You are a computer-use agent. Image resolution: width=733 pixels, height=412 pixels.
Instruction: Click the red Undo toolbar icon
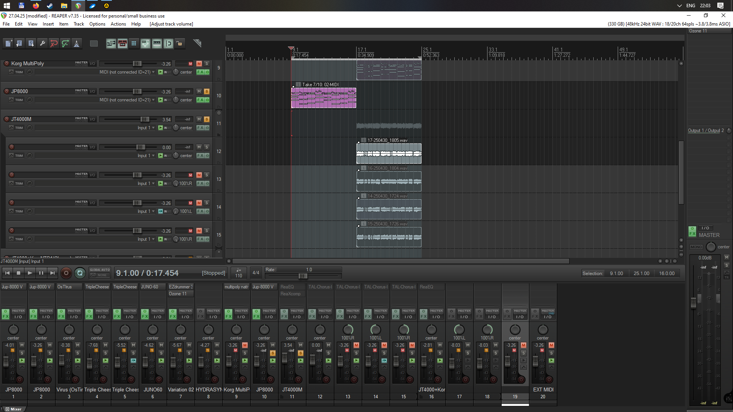click(54, 43)
